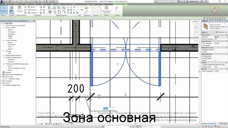Open the Конструкция ribbon tab
228x128 pixels.
(21, 4)
